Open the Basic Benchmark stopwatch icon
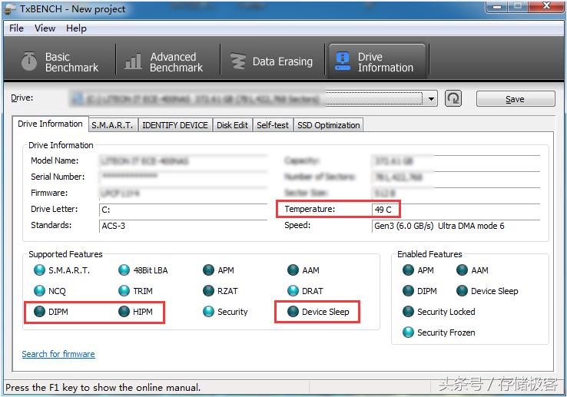567x397 pixels. tap(29, 61)
